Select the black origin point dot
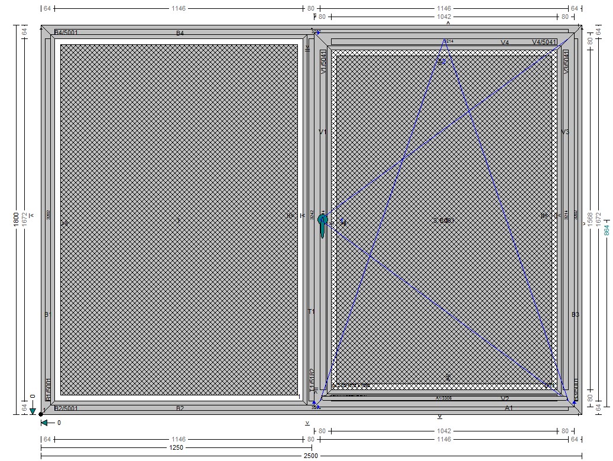 point(41,414)
